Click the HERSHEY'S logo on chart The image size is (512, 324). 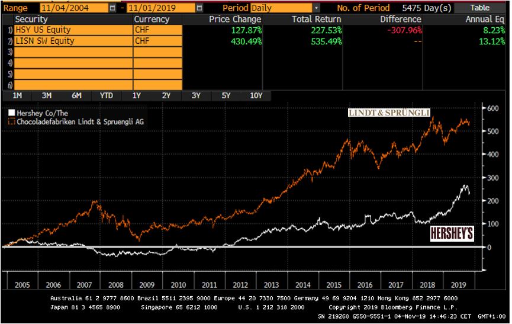click(x=452, y=233)
